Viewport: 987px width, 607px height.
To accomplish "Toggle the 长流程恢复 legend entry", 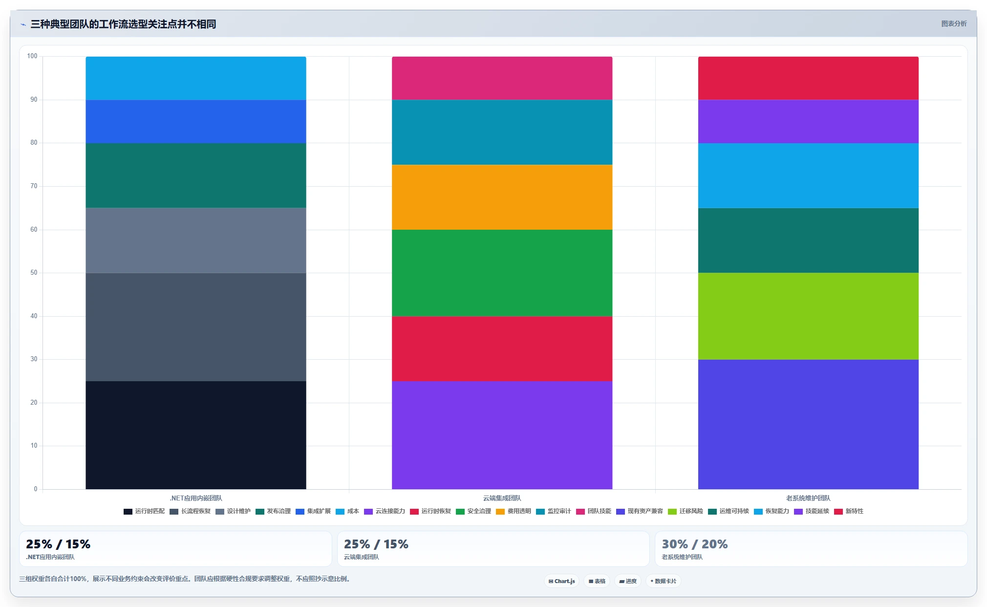I will pyautogui.click(x=190, y=511).
